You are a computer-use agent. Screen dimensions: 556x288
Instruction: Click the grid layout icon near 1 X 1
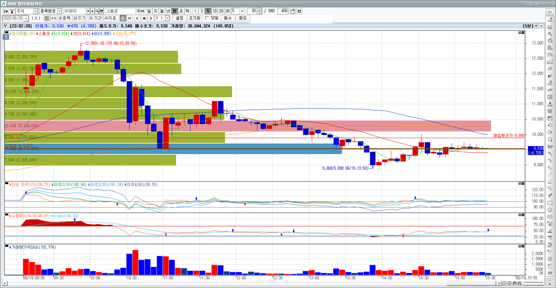(48, 18)
